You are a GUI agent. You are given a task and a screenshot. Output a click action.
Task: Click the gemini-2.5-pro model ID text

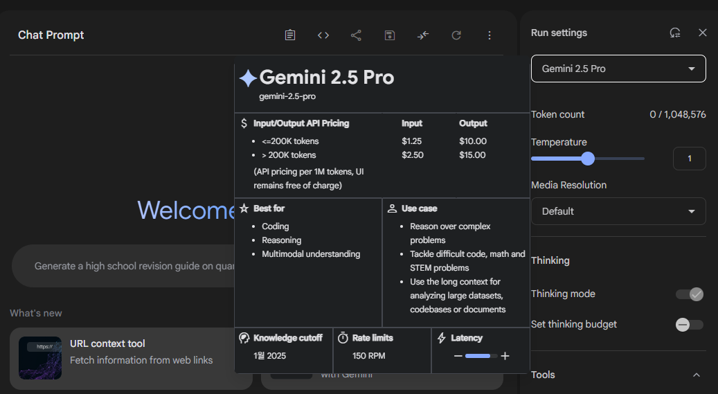[287, 96]
